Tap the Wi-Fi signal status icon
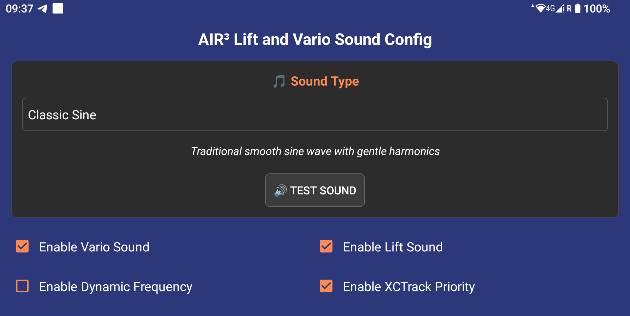 coord(540,9)
